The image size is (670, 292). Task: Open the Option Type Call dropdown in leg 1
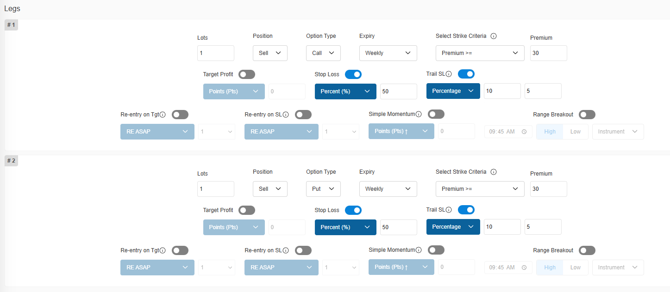pyautogui.click(x=323, y=53)
